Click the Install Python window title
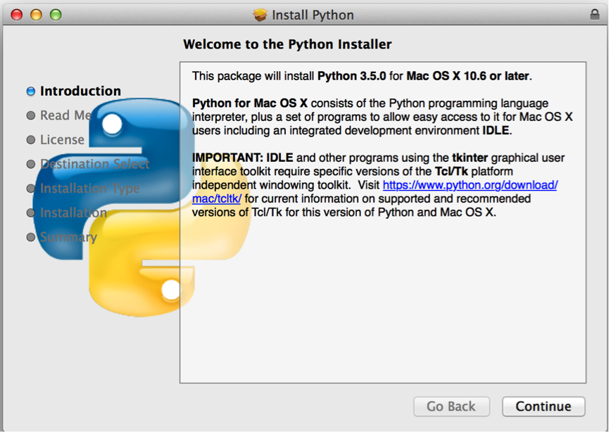Viewport: 609px width, 432px height. (313, 15)
